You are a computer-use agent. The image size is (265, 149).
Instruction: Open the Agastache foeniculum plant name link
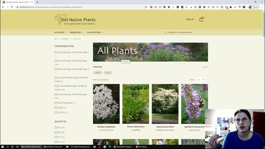tap(195, 127)
